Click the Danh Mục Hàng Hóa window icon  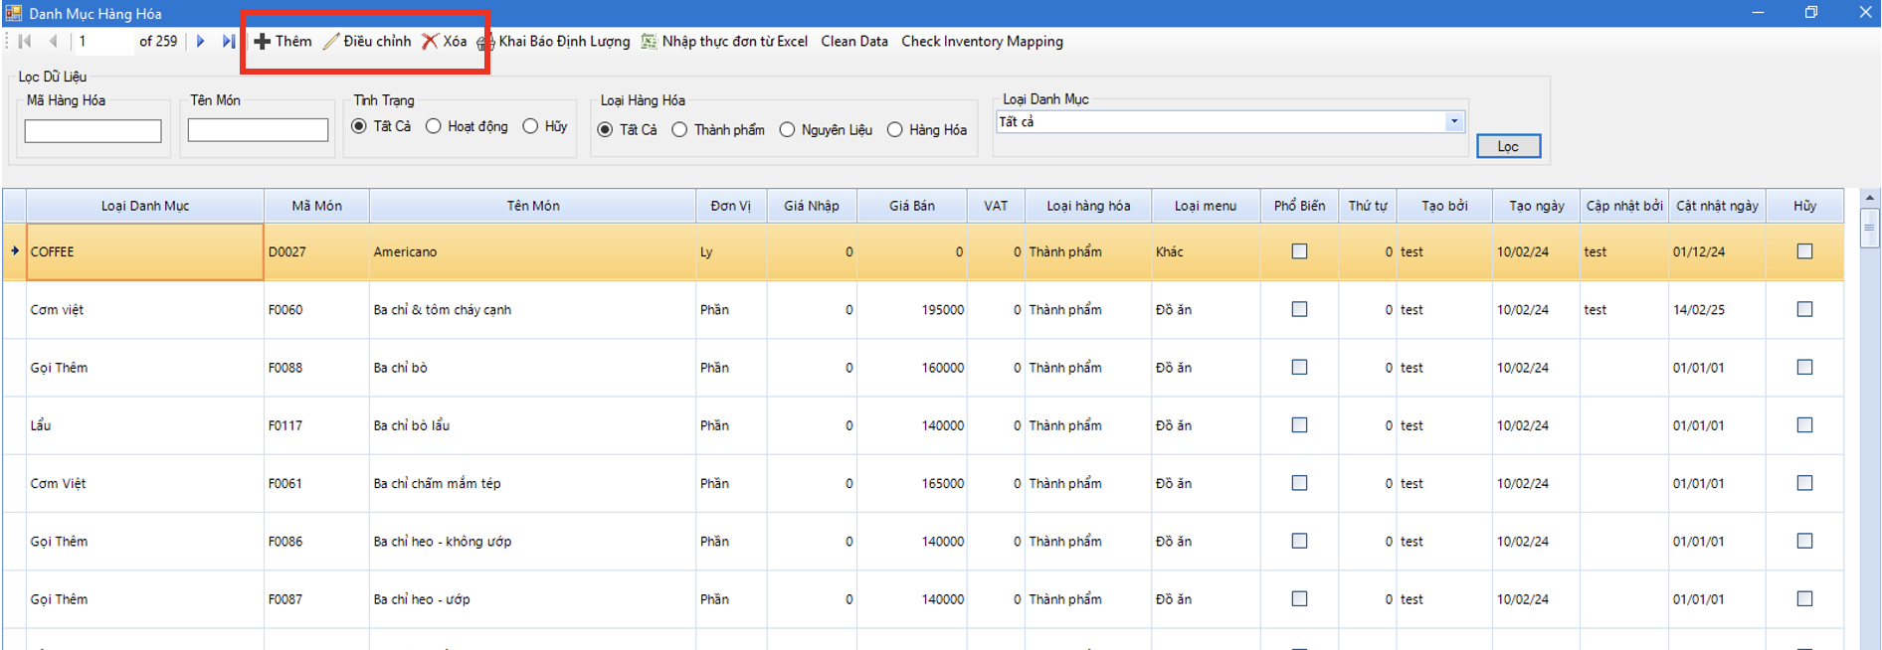pyautogui.click(x=13, y=13)
